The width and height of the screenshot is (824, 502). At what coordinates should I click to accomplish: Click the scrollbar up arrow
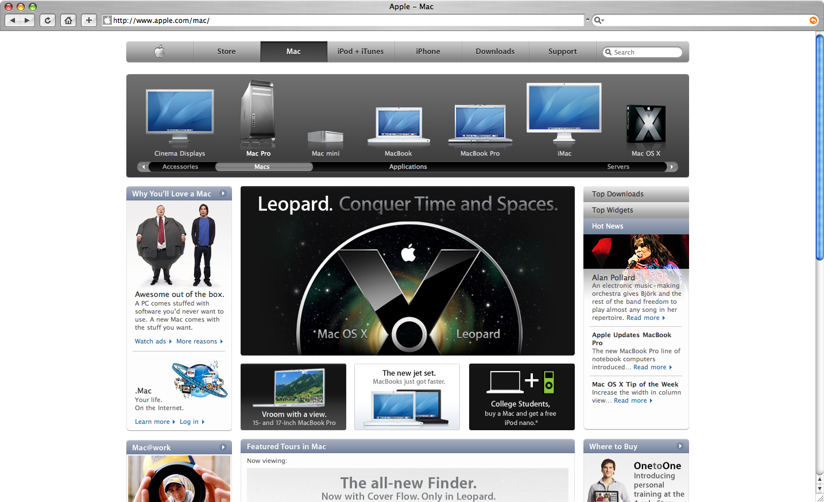click(x=820, y=480)
